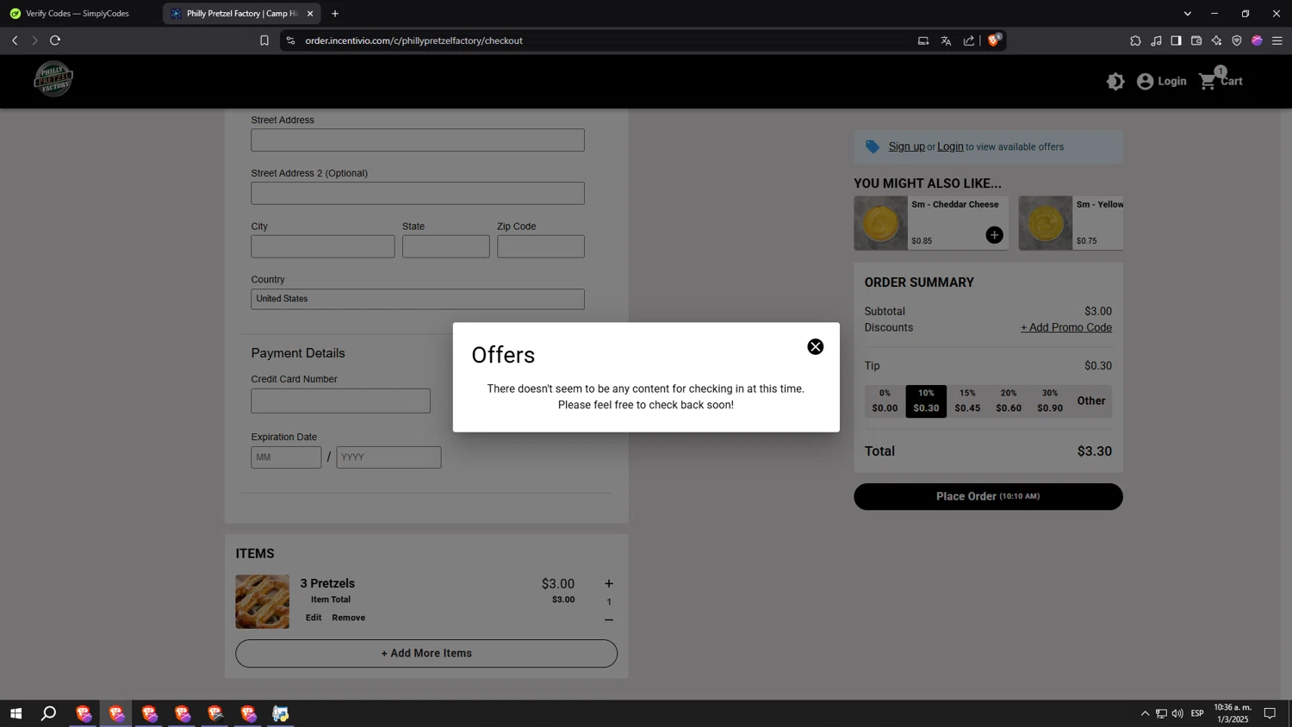Go back in browser history
The image size is (1292, 727).
point(15,40)
